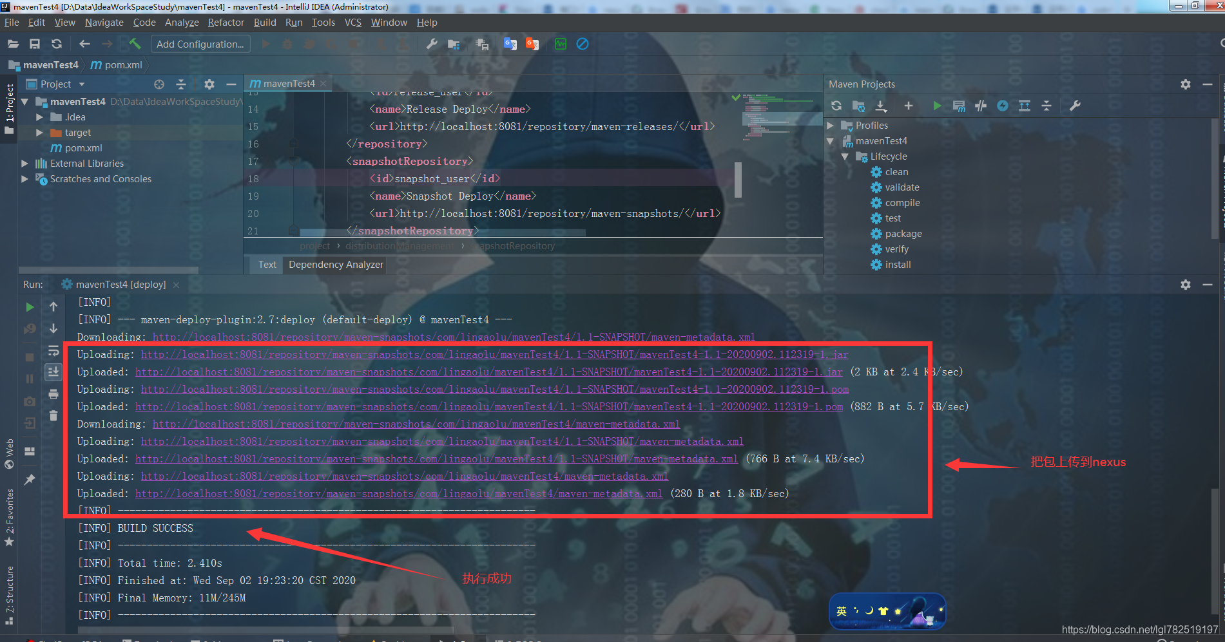Click the editor vertical scrollbar thumb
Image resolution: width=1225 pixels, height=642 pixels.
click(738, 180)
